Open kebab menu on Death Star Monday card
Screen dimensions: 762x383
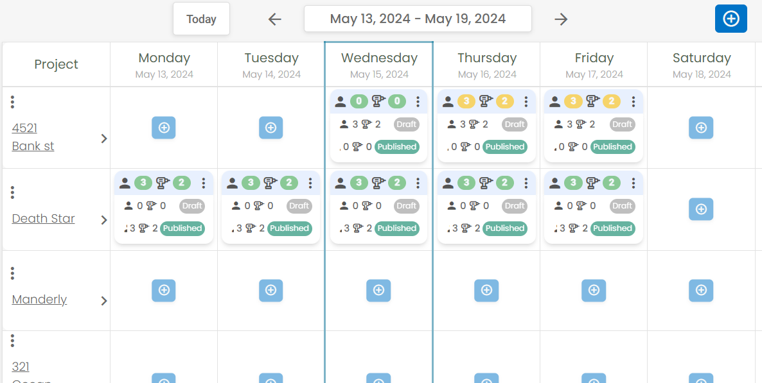204,183
